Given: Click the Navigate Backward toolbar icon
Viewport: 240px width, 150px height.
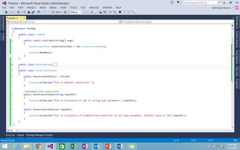Looking at the screenshot, I should pyautogui.click(x=6, y=12).
